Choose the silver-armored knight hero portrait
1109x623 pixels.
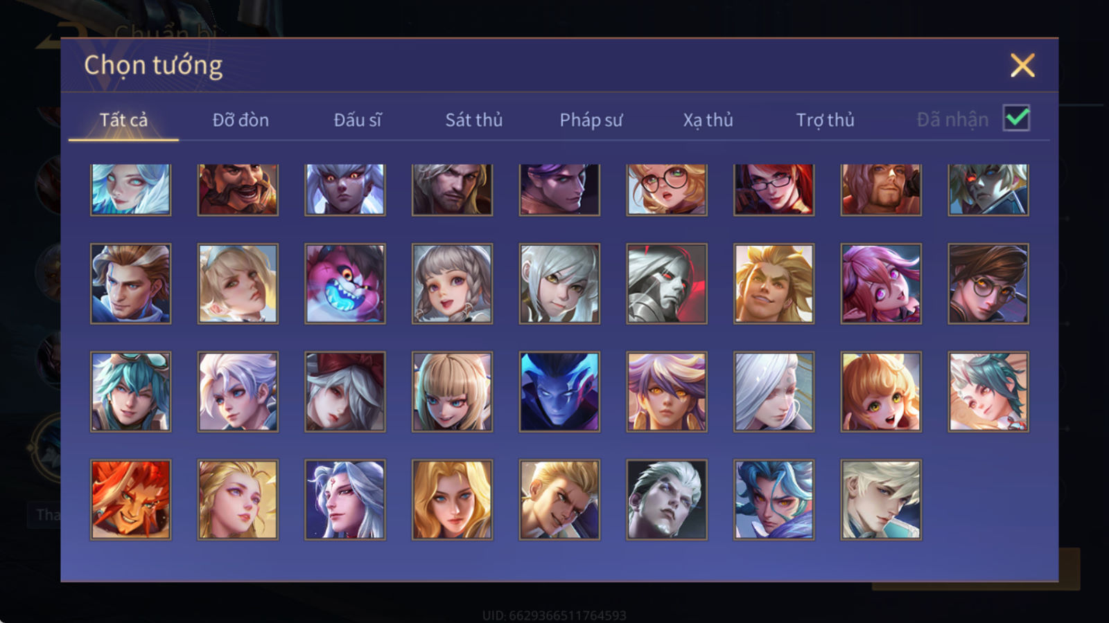pyautogui.click(x=667, y=283)
